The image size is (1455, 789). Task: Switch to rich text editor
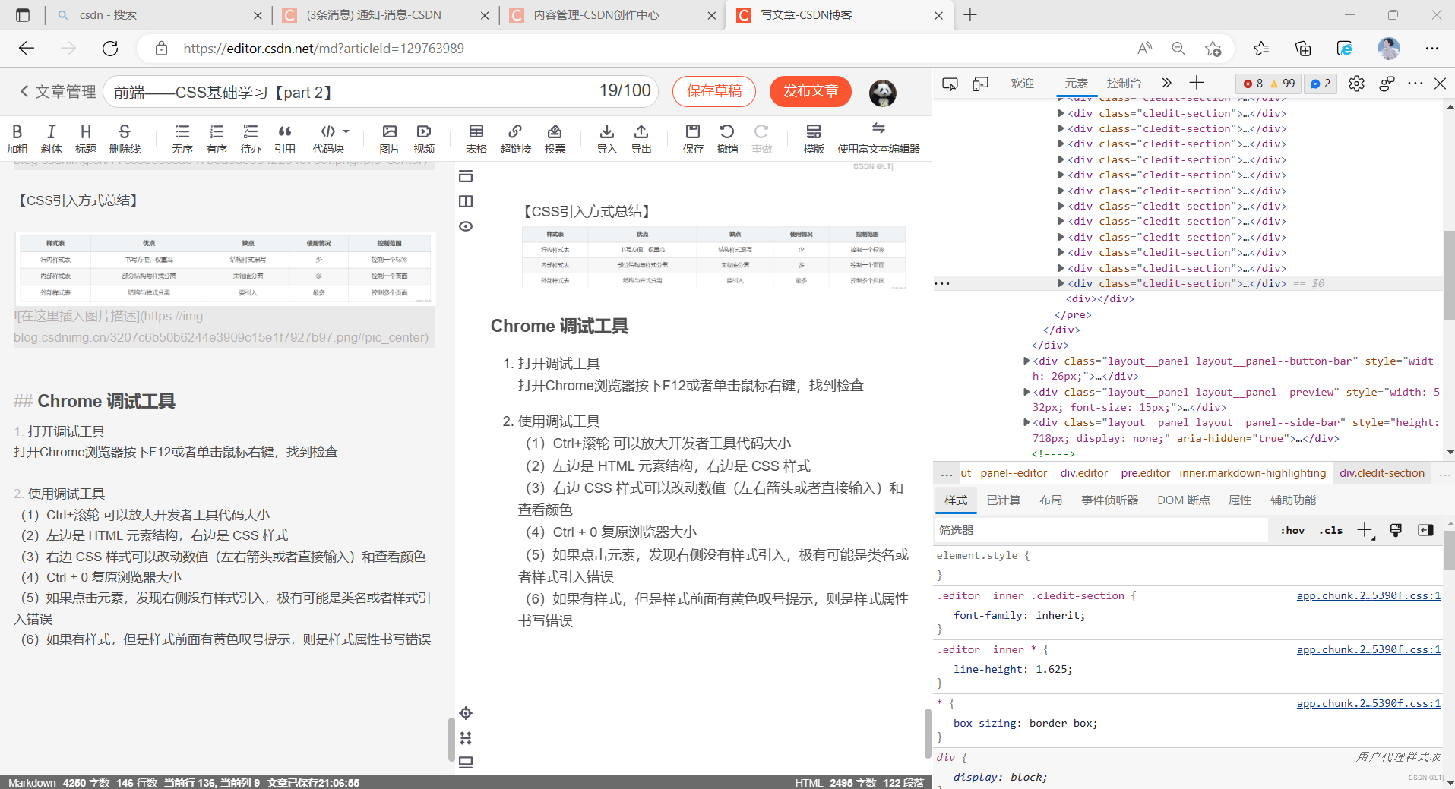click(878, 139)
